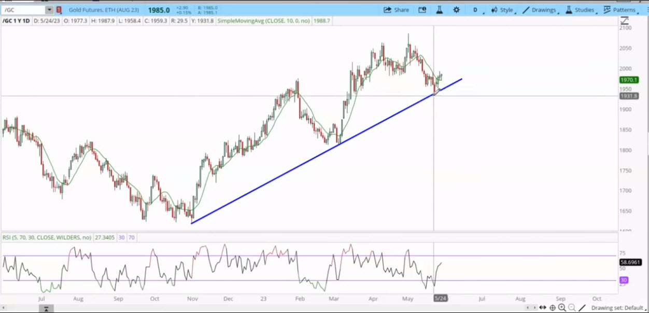Expand the /GC symbol dropdown arrow
This screenshot has width=649, height=313.
click(x=49, y=10)
